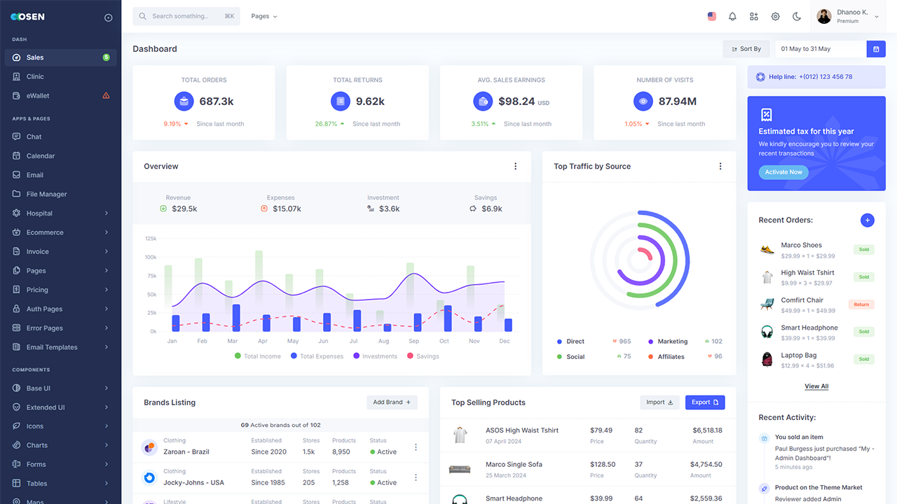Click the Activate Now button in the tax card
Viewport: 897px width, 504px height.
pyautogui.click(x=783, y=171)
